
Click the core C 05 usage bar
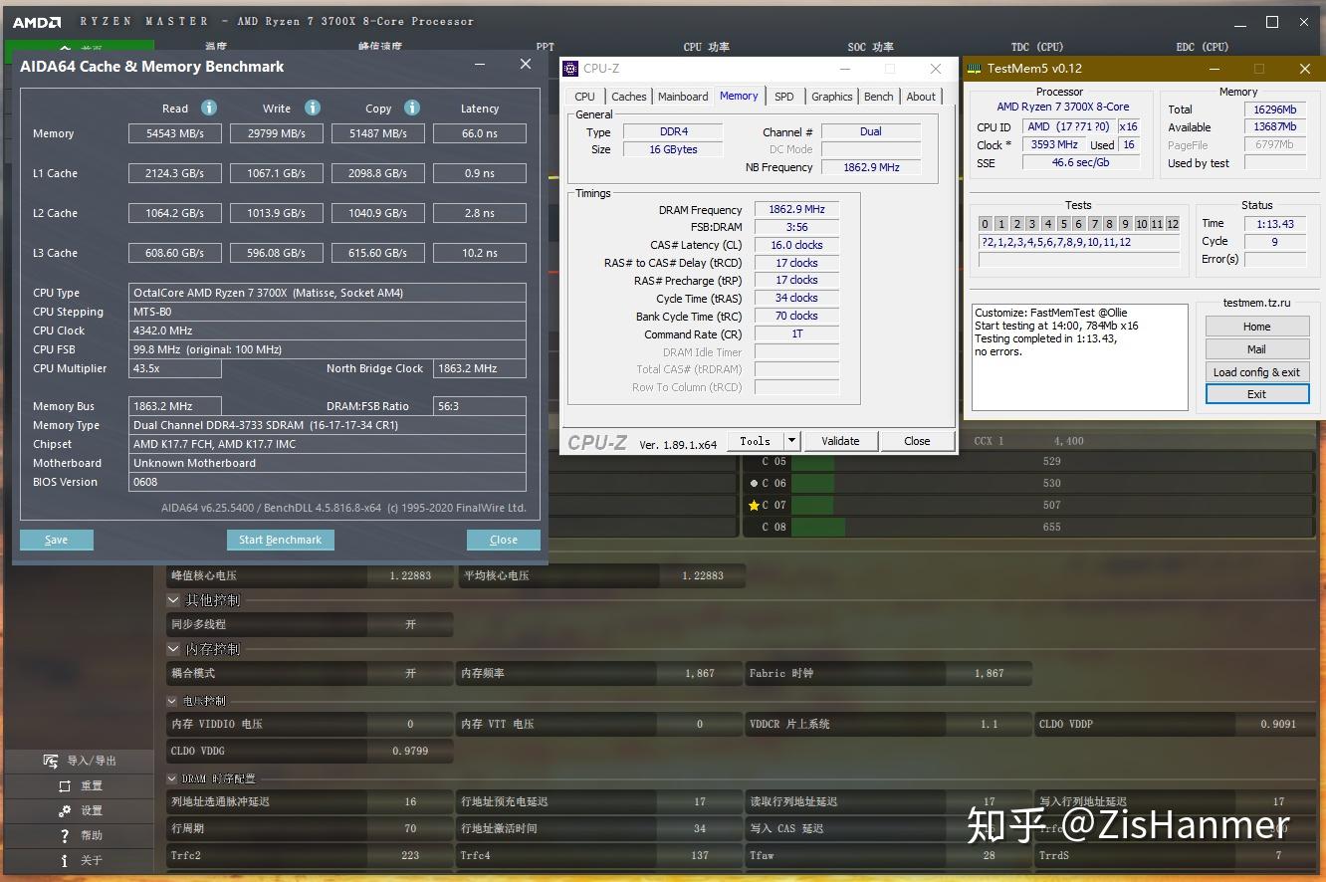tap(1052, 461)
